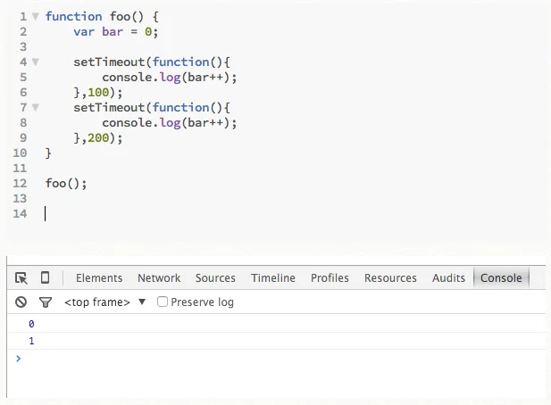Toggle device mode phone icon
Image resolution: width=551 pixels, height=405 pixels.
45,277
